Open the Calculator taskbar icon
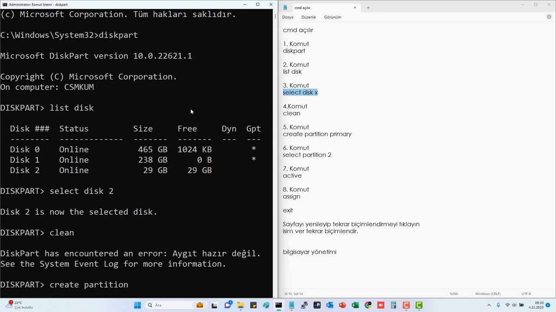The width and height of the screenshot is (556, 312). 393,305
